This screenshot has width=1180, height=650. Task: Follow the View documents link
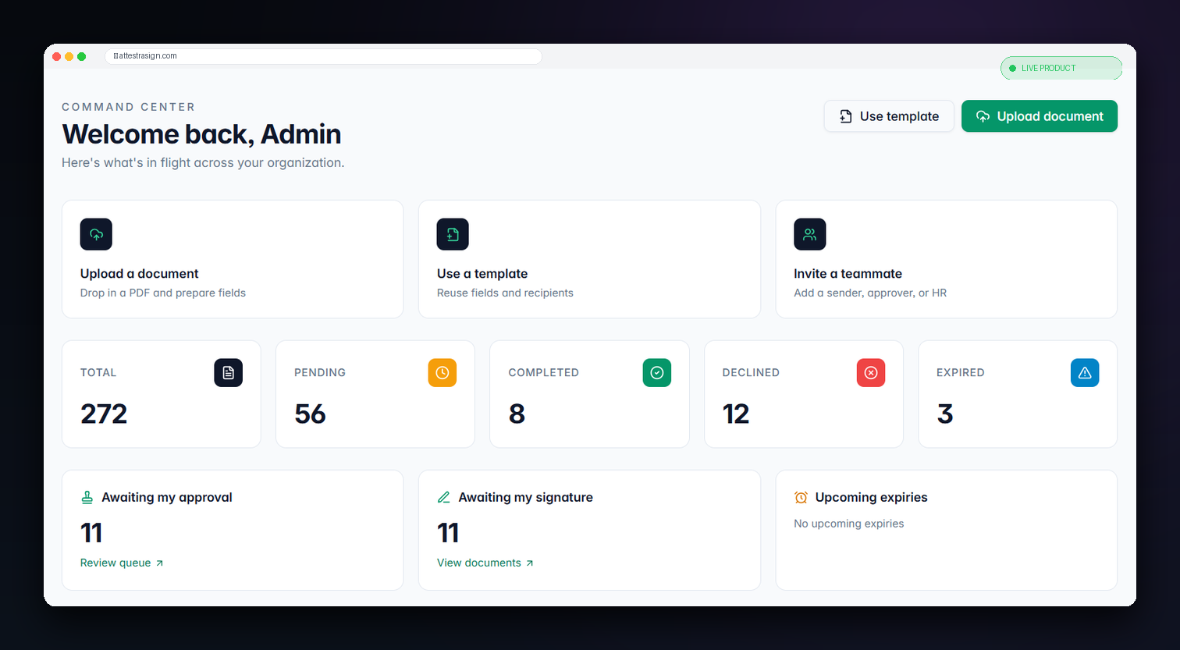485,563
